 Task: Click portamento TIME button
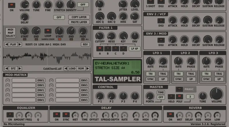[x=161, y=92]
